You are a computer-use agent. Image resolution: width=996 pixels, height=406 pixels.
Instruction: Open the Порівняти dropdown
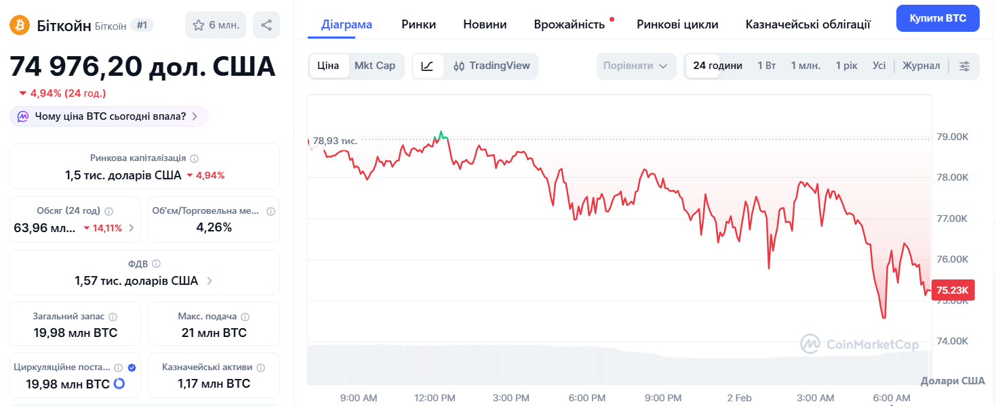635,66
